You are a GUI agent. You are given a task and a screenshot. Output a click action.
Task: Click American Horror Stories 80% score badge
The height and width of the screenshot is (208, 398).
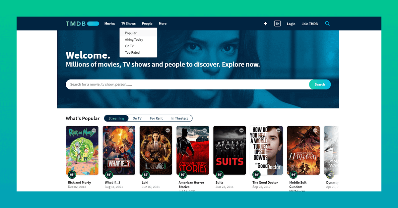coord(183,175)
